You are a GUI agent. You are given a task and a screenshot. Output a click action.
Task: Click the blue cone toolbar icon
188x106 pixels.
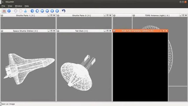(x=26, y=11)
